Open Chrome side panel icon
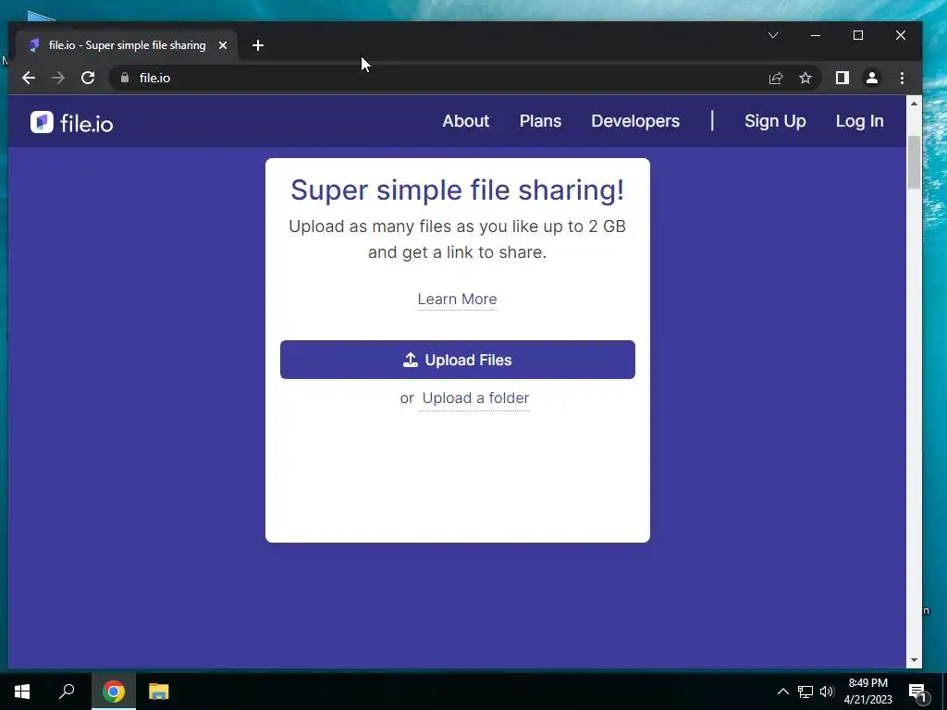This screenshot has width=947, height=710. (x=842, y=78)
